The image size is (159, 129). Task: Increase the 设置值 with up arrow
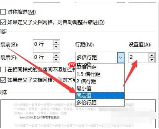(x=152, y=55)
